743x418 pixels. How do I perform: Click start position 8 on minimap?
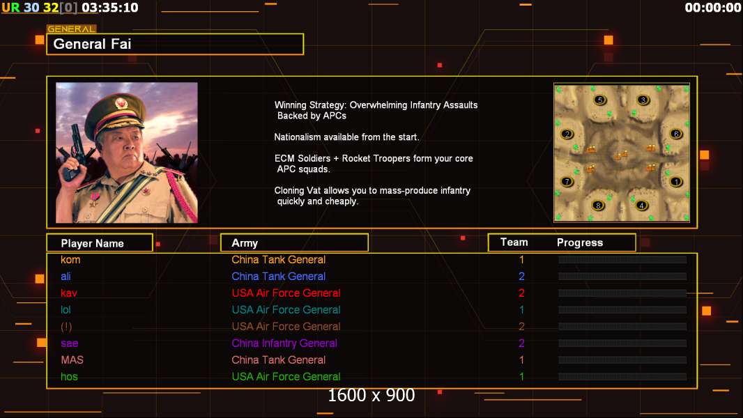click(x=599, y=206)
